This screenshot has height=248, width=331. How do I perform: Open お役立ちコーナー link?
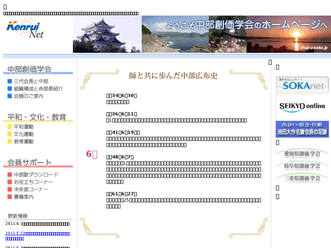click(x=33, y=182)
